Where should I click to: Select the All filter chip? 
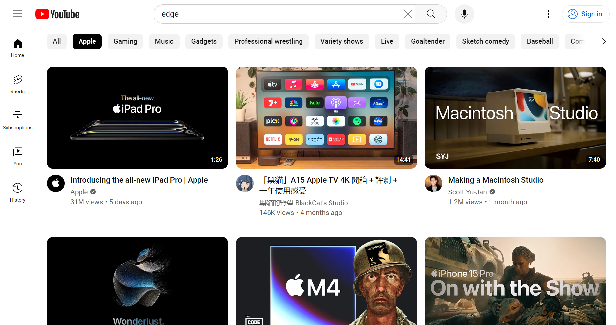tap(57, 41)
